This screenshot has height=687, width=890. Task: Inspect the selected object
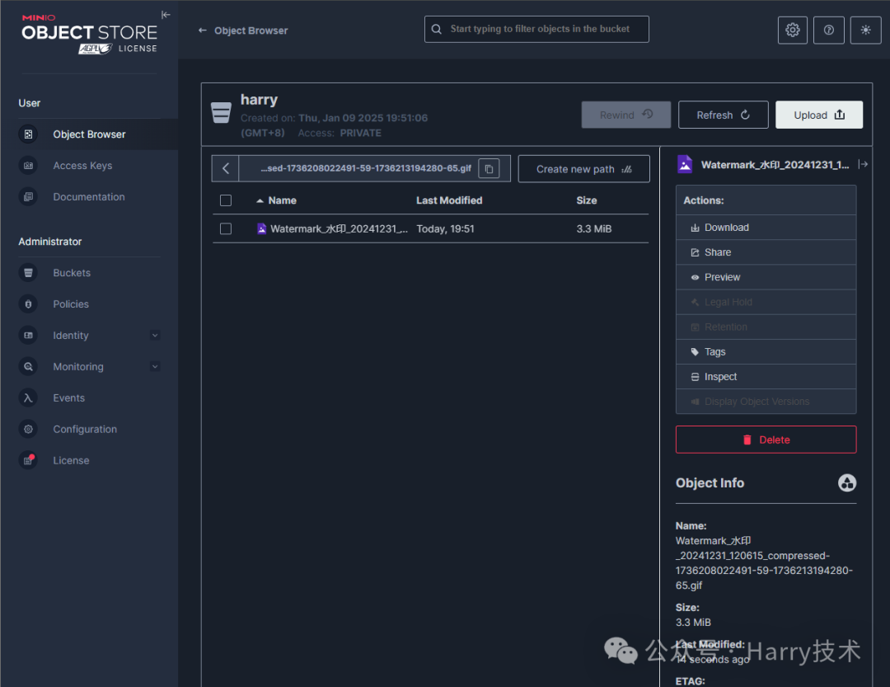click(x=766, y=377)
